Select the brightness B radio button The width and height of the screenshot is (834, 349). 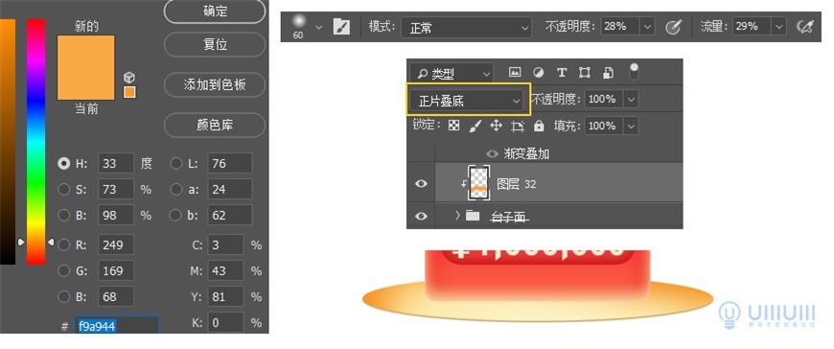click(x=64, y=216)
